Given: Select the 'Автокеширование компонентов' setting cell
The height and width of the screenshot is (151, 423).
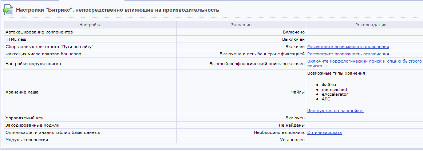Looking at the screenshot, I should (90, 32).
